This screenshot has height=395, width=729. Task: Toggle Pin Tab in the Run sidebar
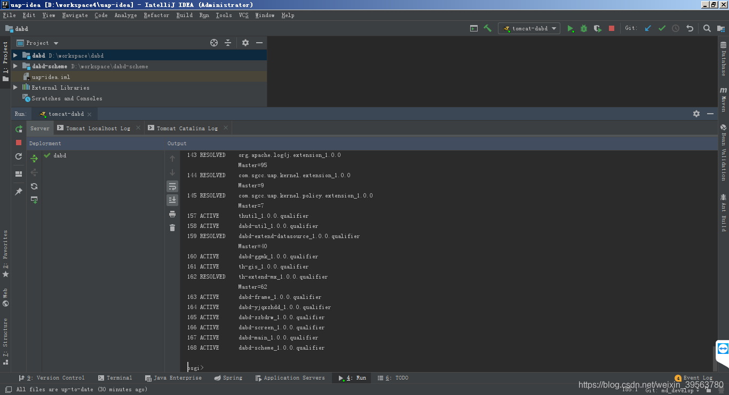pyautogui.click(x=19, y=192)
